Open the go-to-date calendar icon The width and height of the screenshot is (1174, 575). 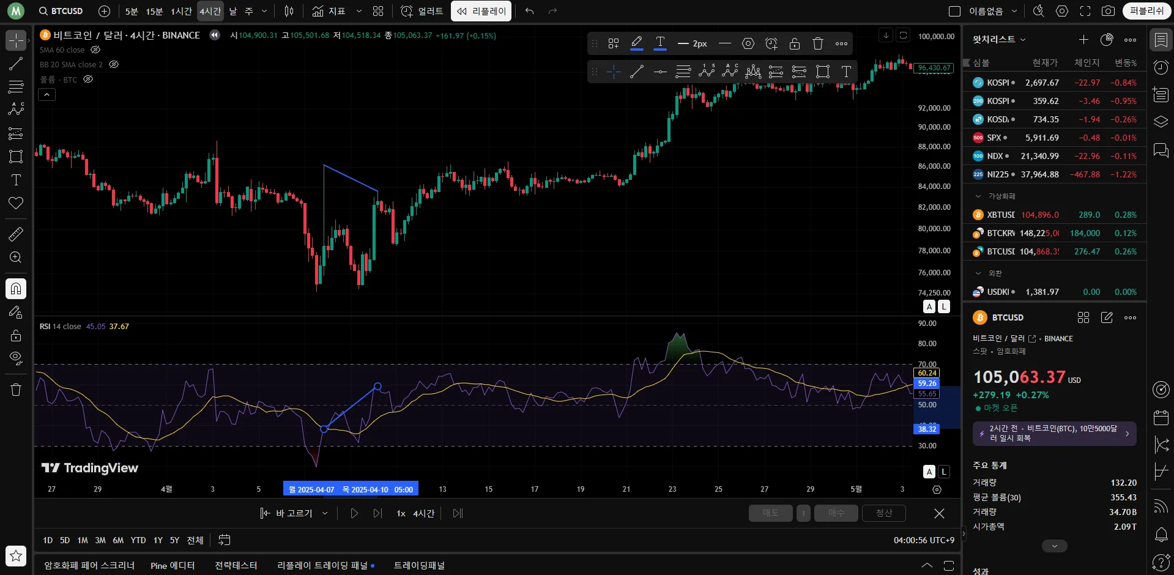coord(225,540)
